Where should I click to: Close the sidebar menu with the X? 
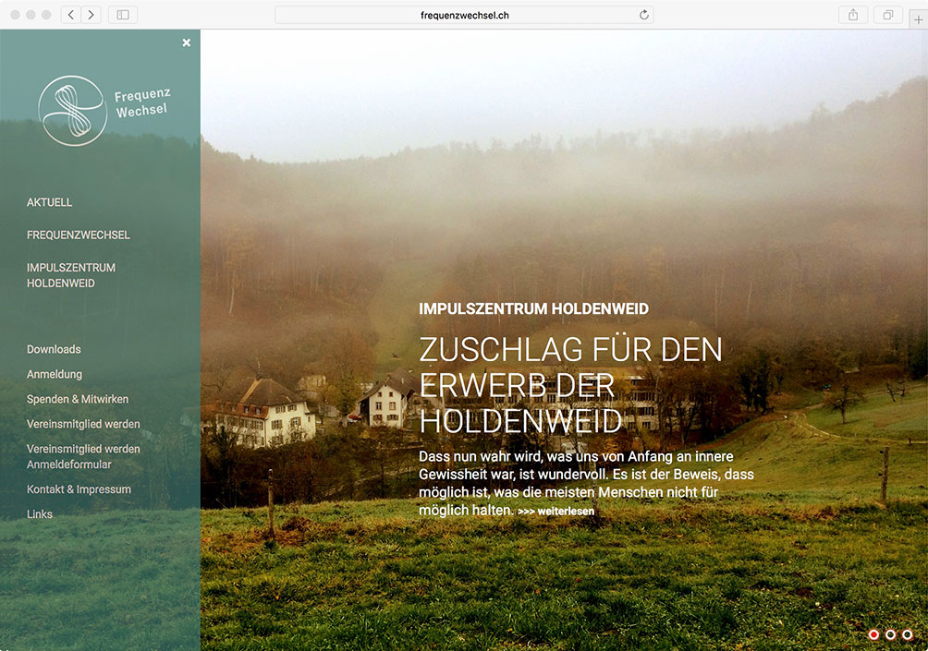(187, 42)
